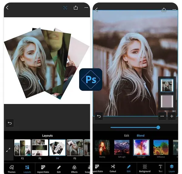Open the Themes tool in left phone
This screenshot has height=174, width=182.
(x=12, y=169)
